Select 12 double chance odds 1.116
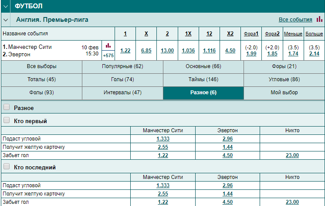Viewport: 325px width, 206px height. tap(209, 51)
